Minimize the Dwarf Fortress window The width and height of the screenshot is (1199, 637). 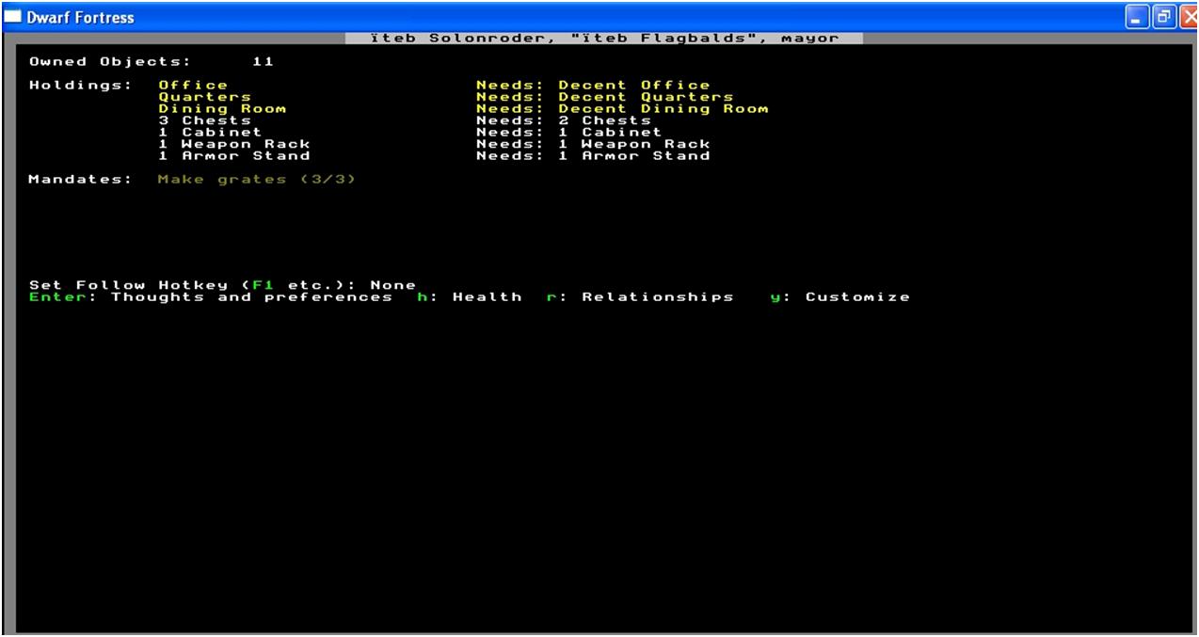click(x=1138, y=16)
